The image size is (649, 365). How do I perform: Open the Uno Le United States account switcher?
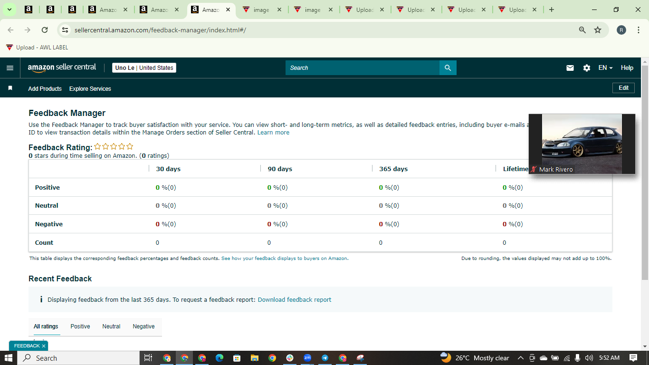(144, 68)
